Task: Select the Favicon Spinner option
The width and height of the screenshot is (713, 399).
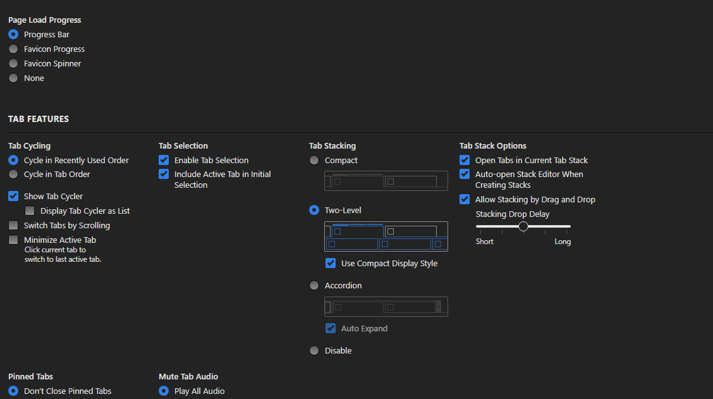Action: [x=13, y=64]
